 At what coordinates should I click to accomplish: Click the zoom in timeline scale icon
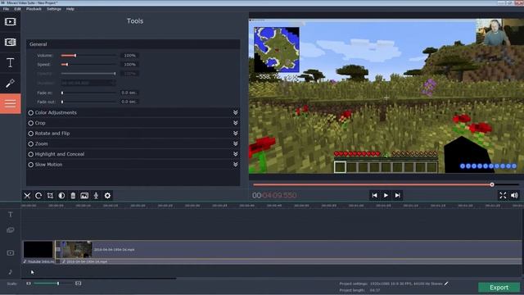(79, 284)
